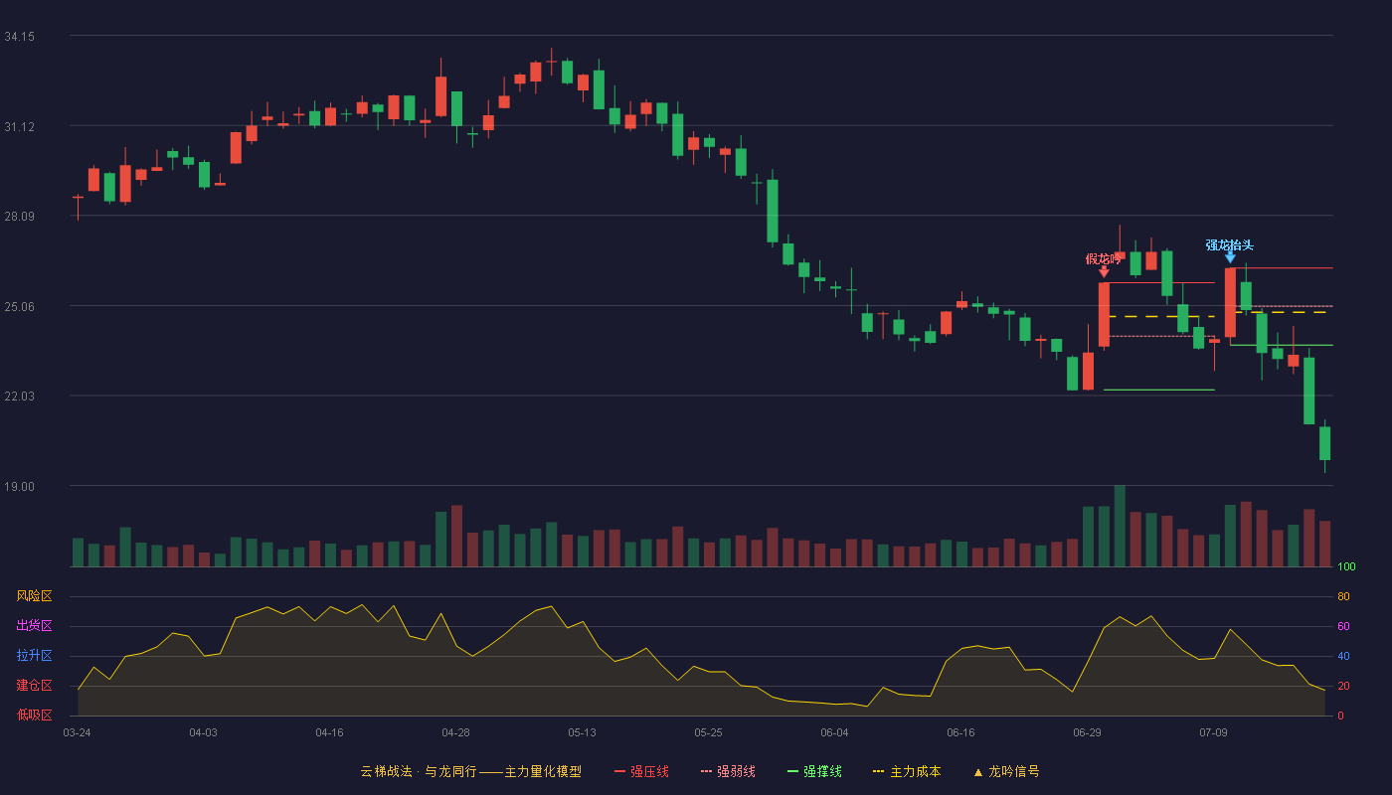Image resolution: width=1392 pixels, height=795 pixels.
Task: Click the 05-13 date label
Action: click(582, 732)
